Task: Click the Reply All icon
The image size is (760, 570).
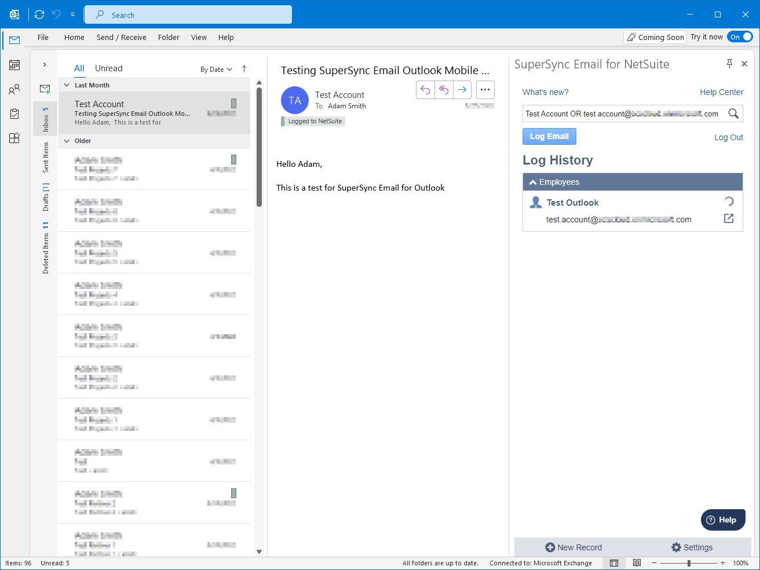Action: click(x=444, y=90)
